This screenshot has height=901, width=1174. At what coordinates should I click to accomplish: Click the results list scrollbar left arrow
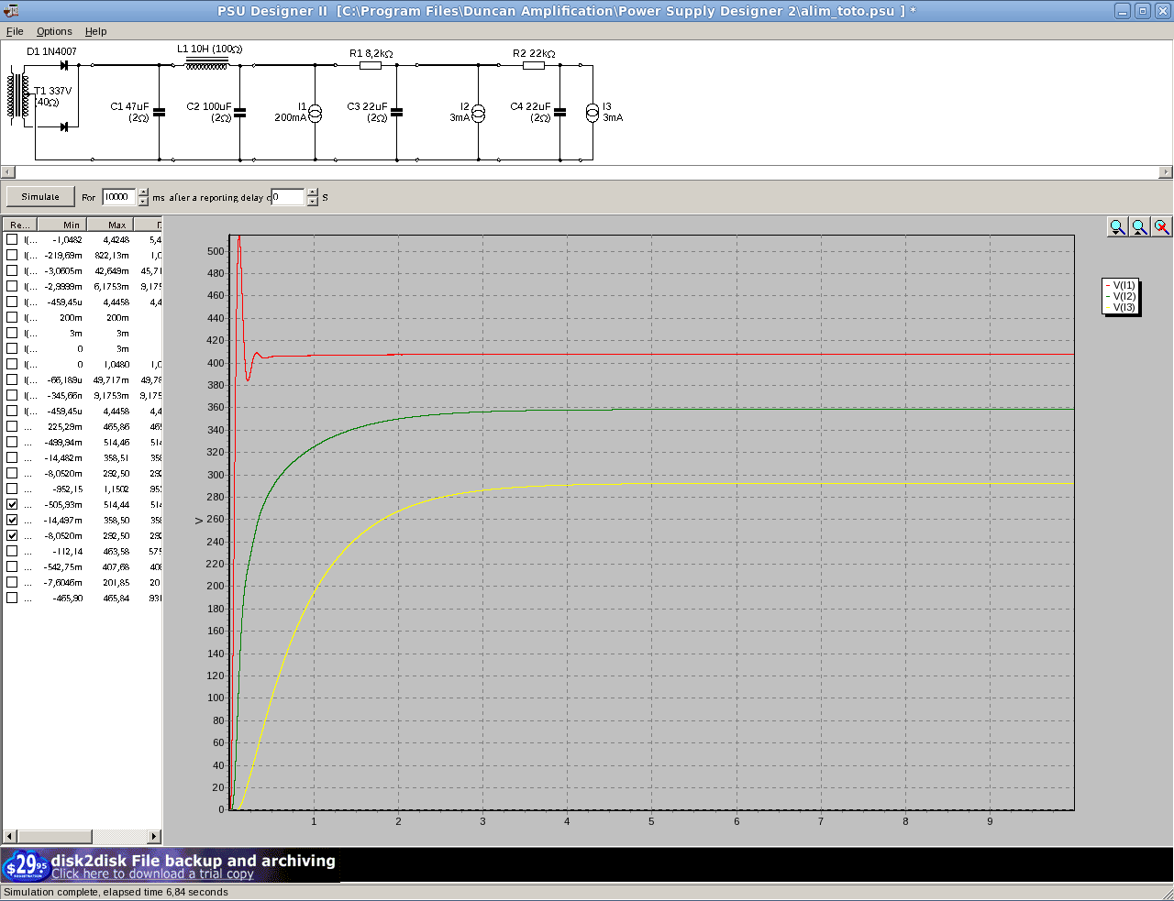pos(9,837)
